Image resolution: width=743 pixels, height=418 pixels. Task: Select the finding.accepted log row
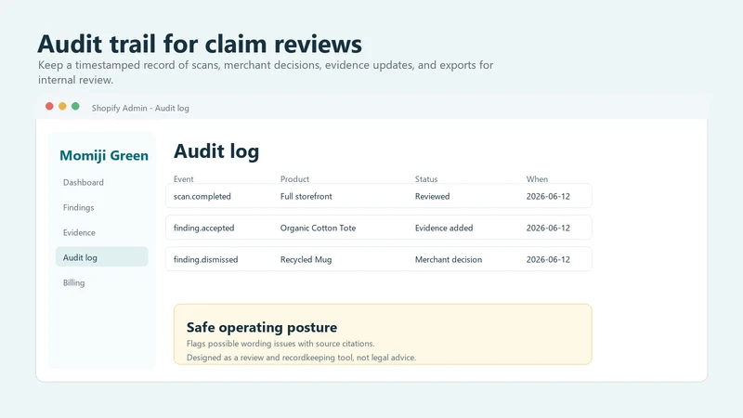tap(379, 228)
